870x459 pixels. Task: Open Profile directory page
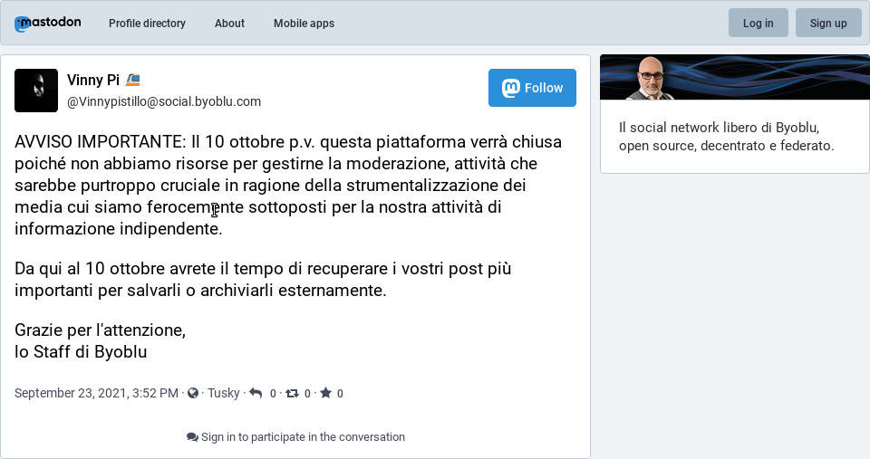[x=147, y=24]
